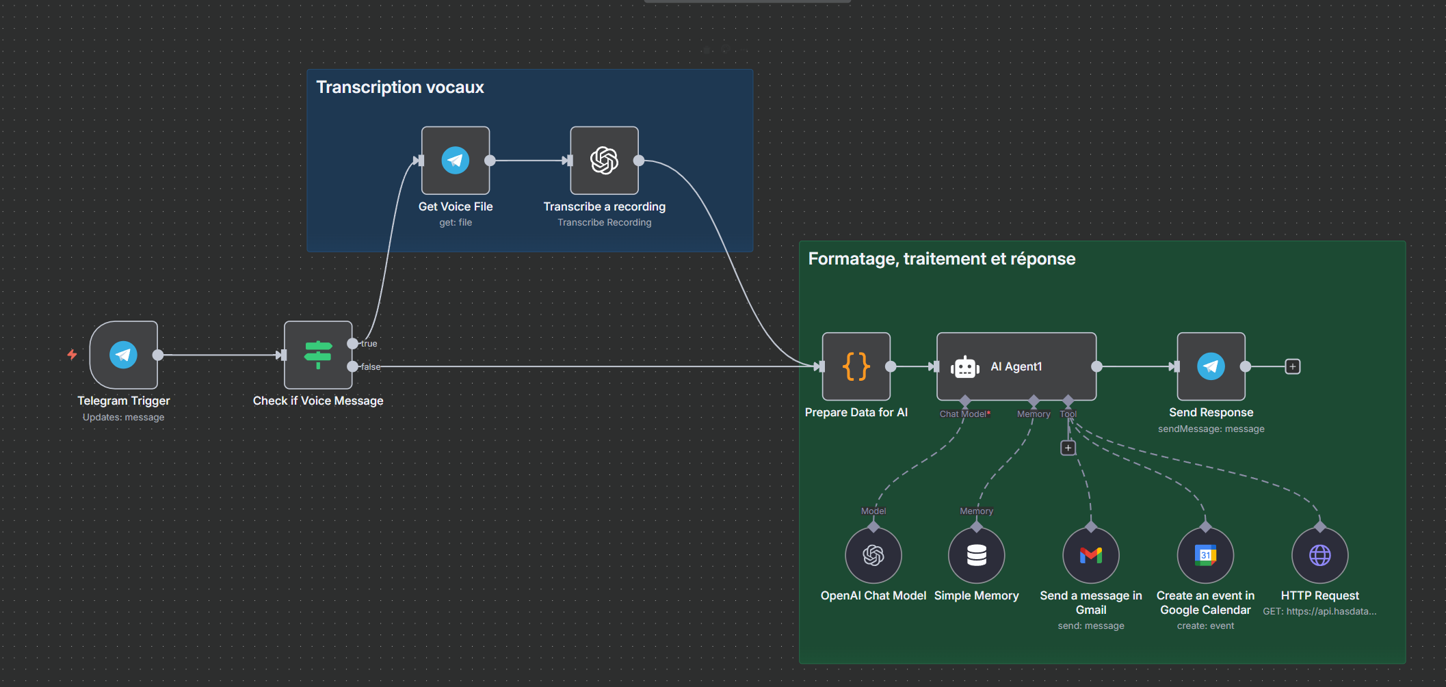Click the Memory connector on AI Agent1
The image size is (1446, 687).
pyautogui.click(x=1034, y=401)
